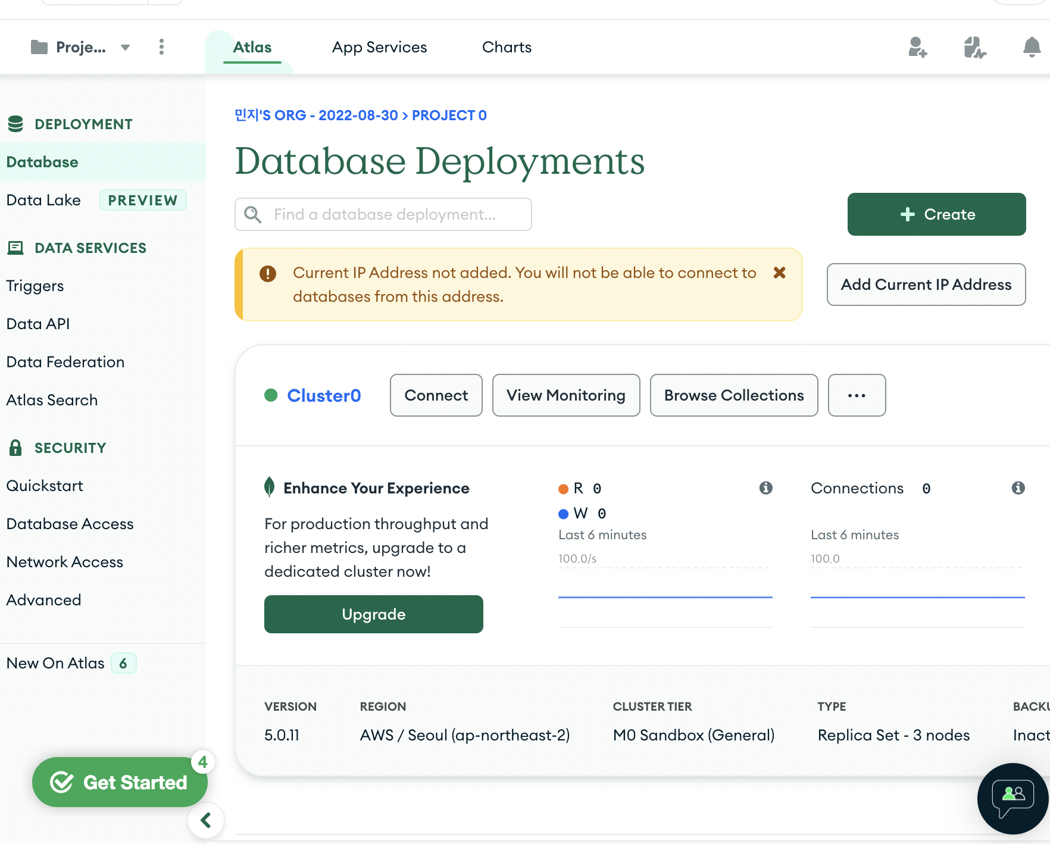Screen dimensions: 1050x844
Task: Open Data API in the sidebar
Action: click(x=38, y=324)
